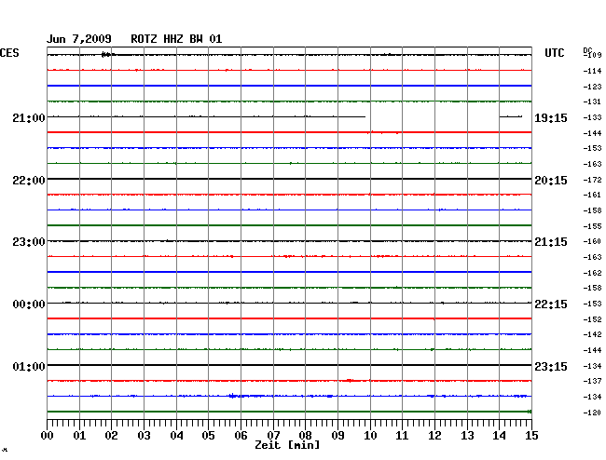Viewport: 606px width, 460px height.
Task: Click the minute axis tick label "05"
Action: click(208, 436)
